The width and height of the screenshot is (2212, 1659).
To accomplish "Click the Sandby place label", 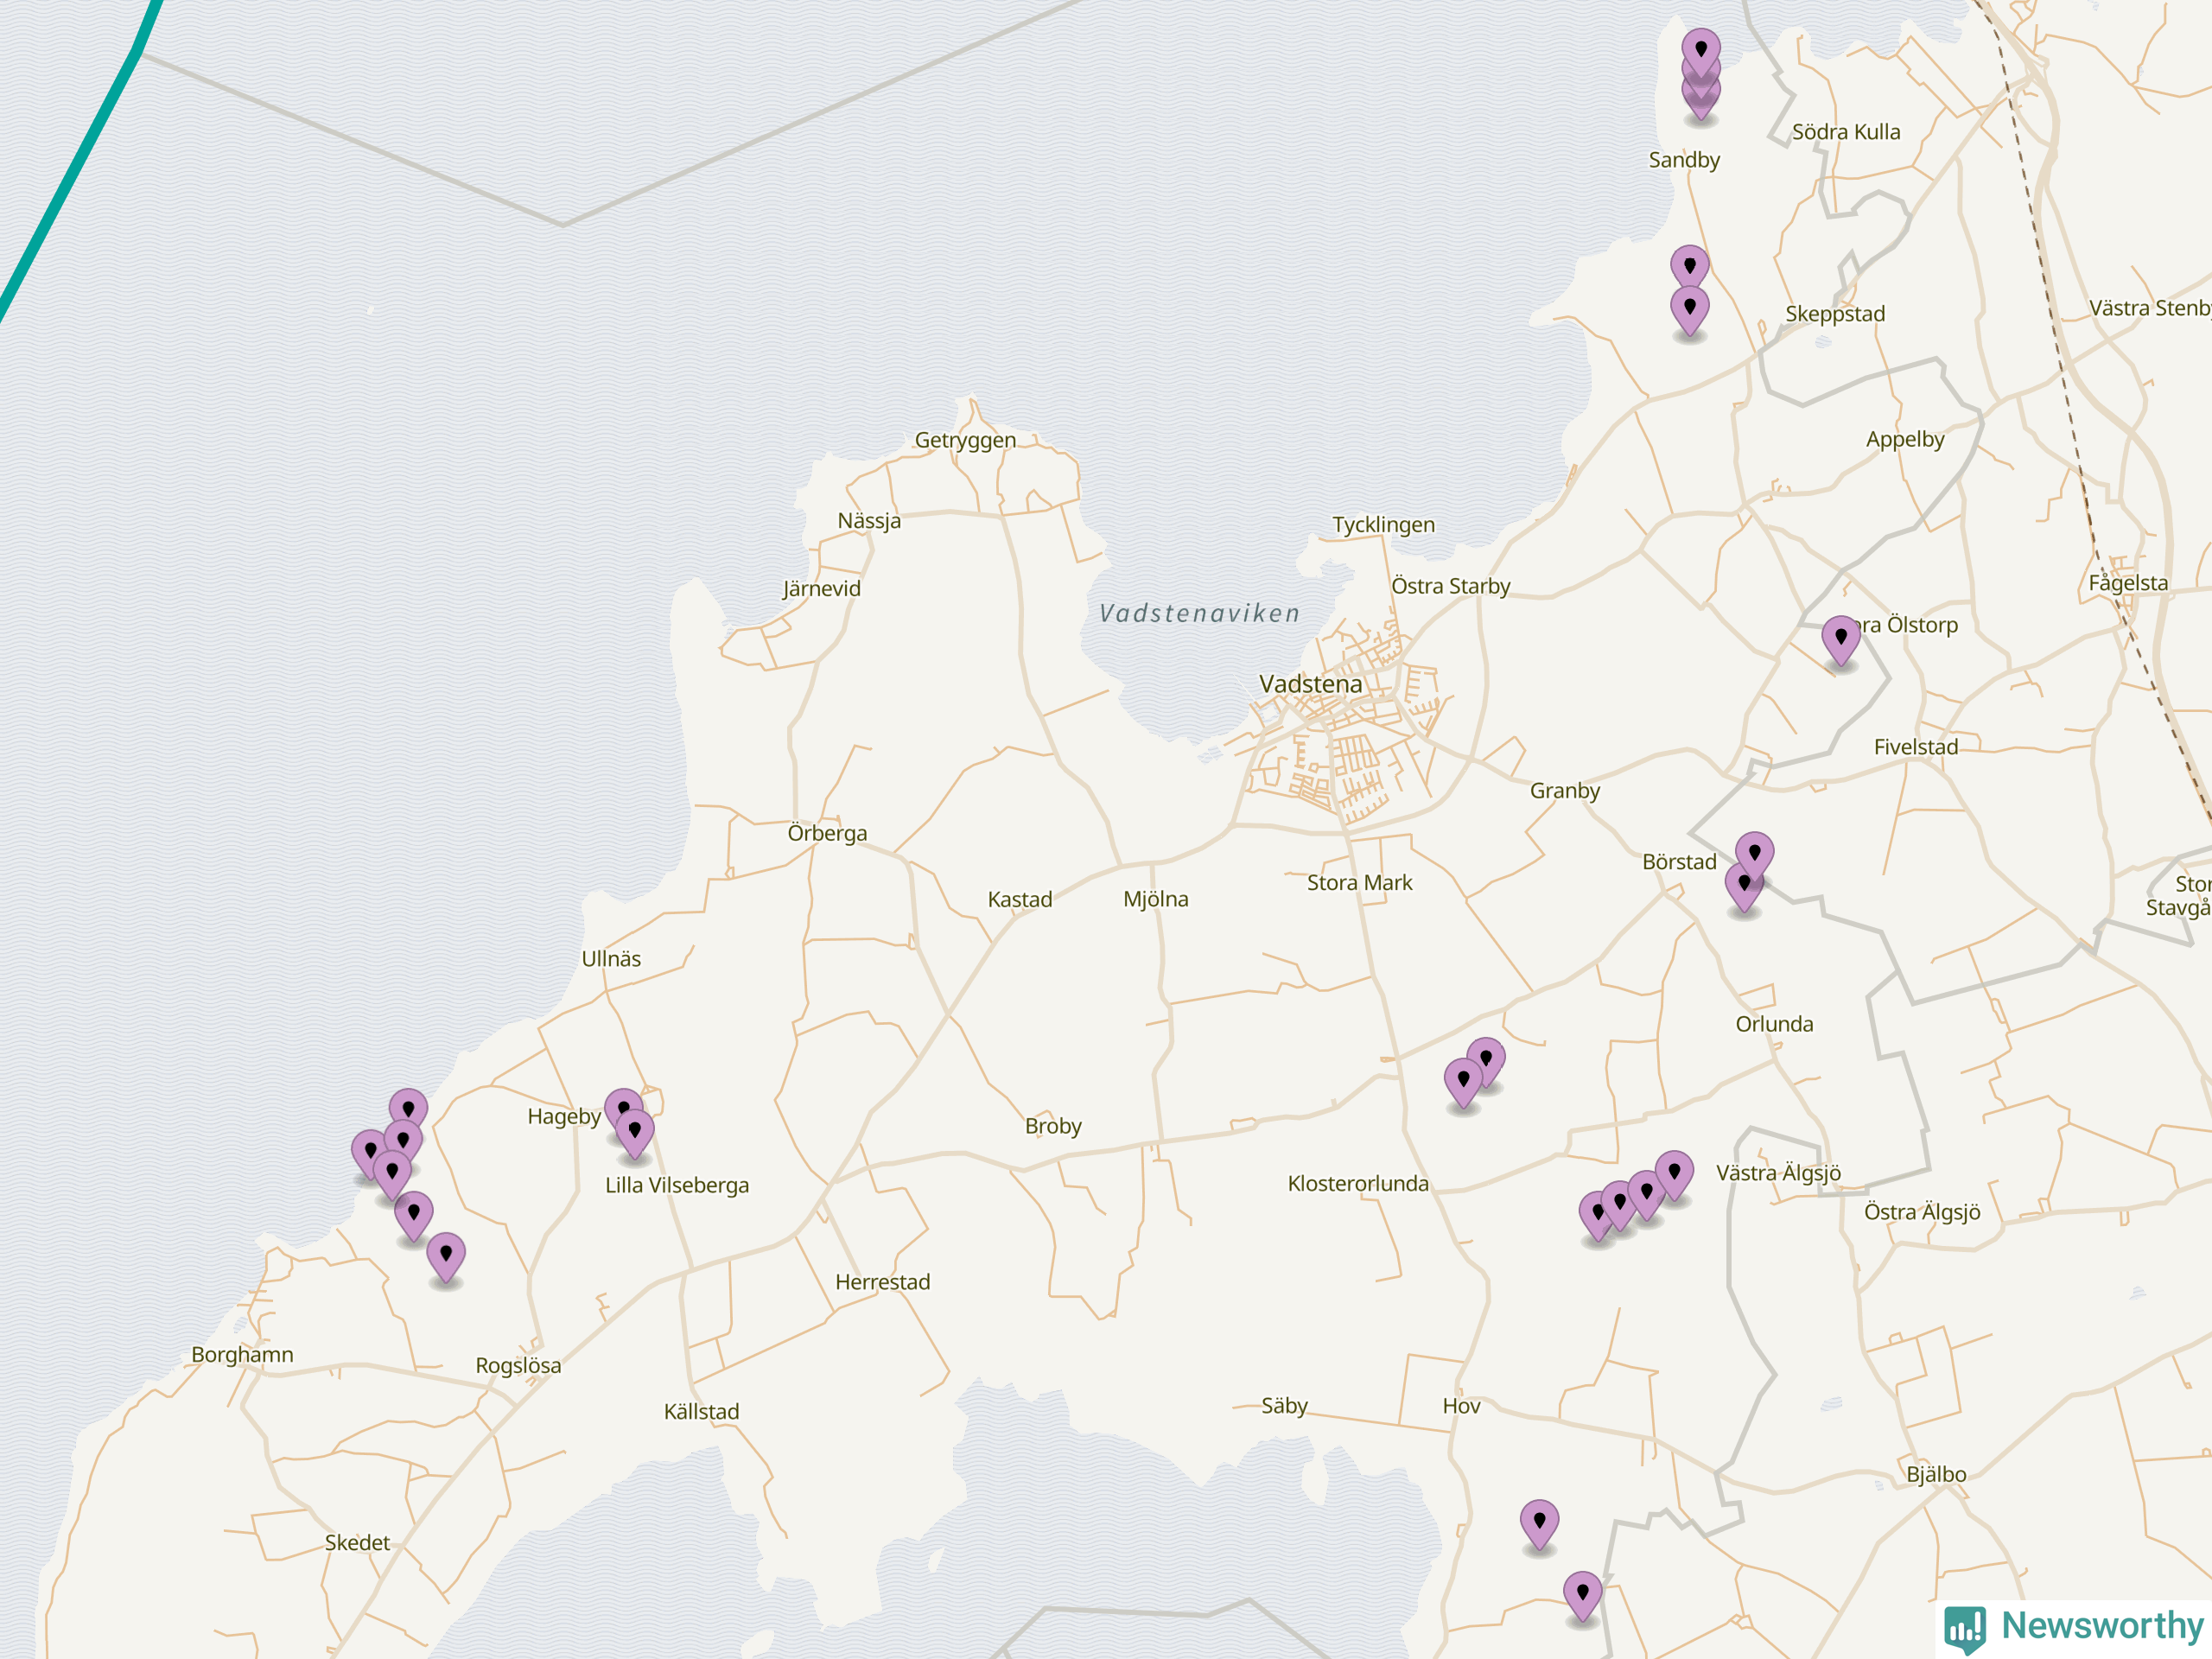I will (x=1684, y=160).
